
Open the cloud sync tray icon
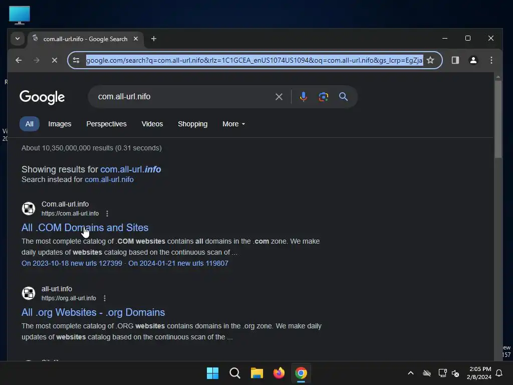(427, 373)
